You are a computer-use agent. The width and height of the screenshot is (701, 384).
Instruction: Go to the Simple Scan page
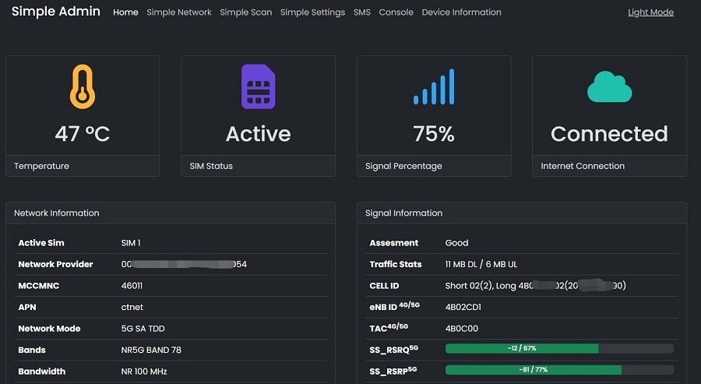(246, 12)
